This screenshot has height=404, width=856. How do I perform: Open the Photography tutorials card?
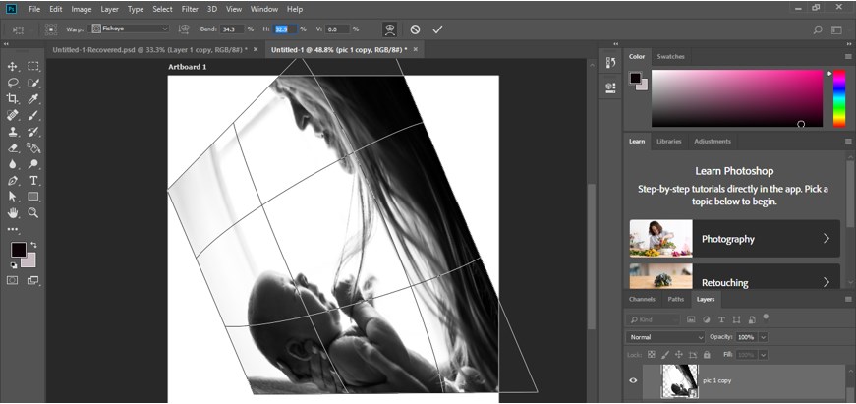pyautogui.click(x=734, y=239)
